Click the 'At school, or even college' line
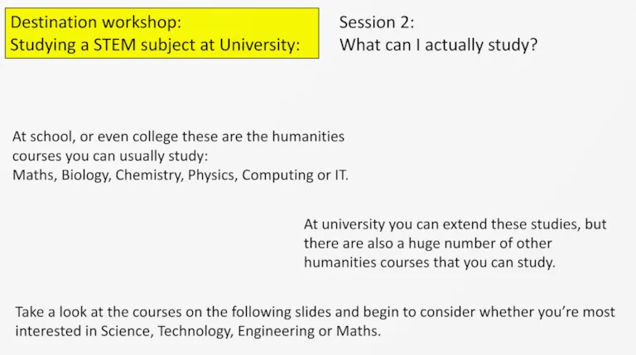Viewport: 636px width, 355px height. point(179,137)
